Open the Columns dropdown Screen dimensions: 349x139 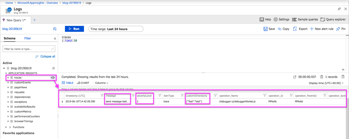(x=102, y=83)
